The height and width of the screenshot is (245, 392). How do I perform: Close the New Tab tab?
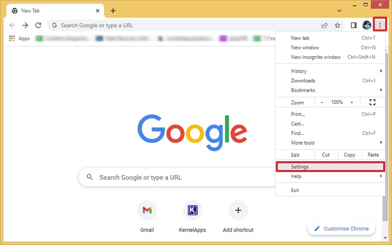98,11
